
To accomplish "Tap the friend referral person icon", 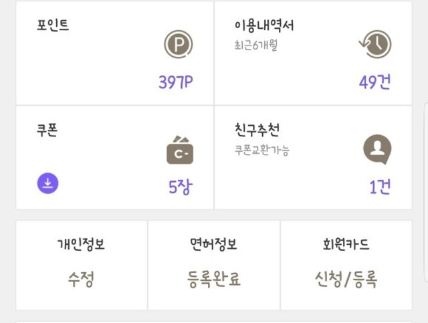I will pyautogui.click(x=377, y=150).
